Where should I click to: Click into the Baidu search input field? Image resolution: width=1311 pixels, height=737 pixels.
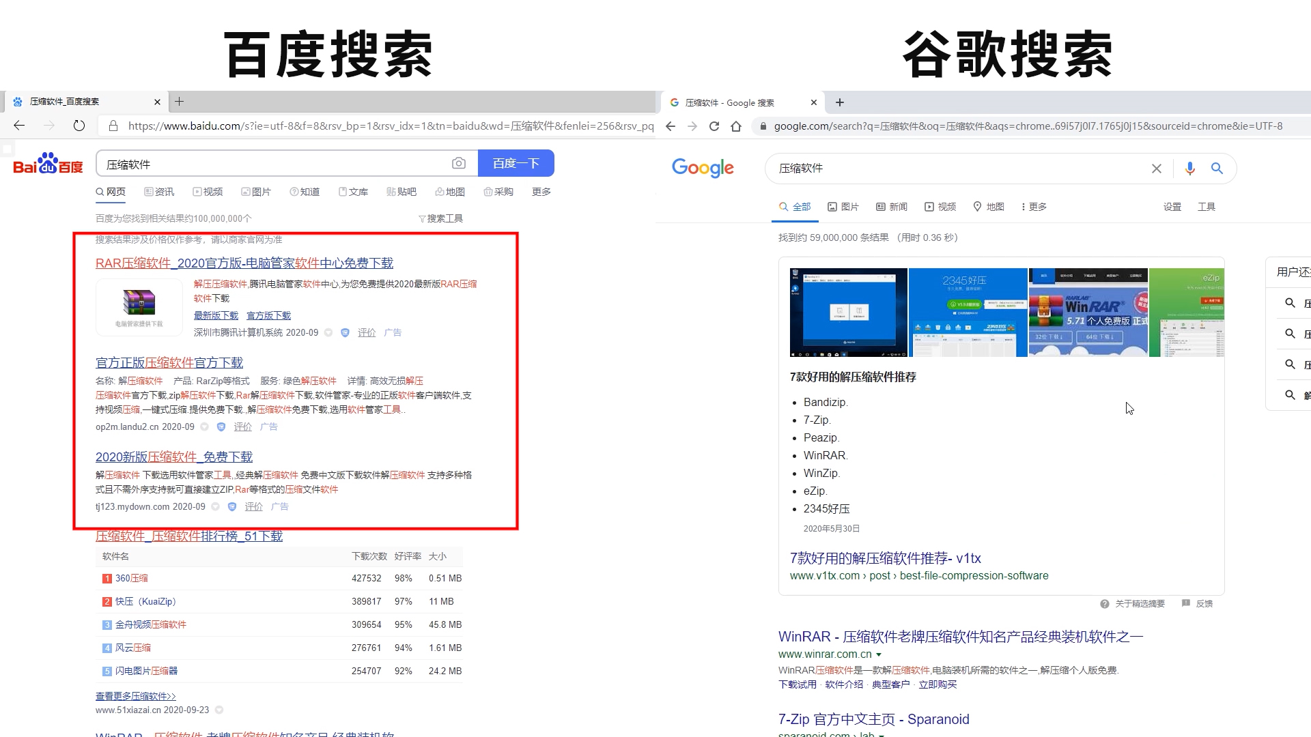pos(273,164)
